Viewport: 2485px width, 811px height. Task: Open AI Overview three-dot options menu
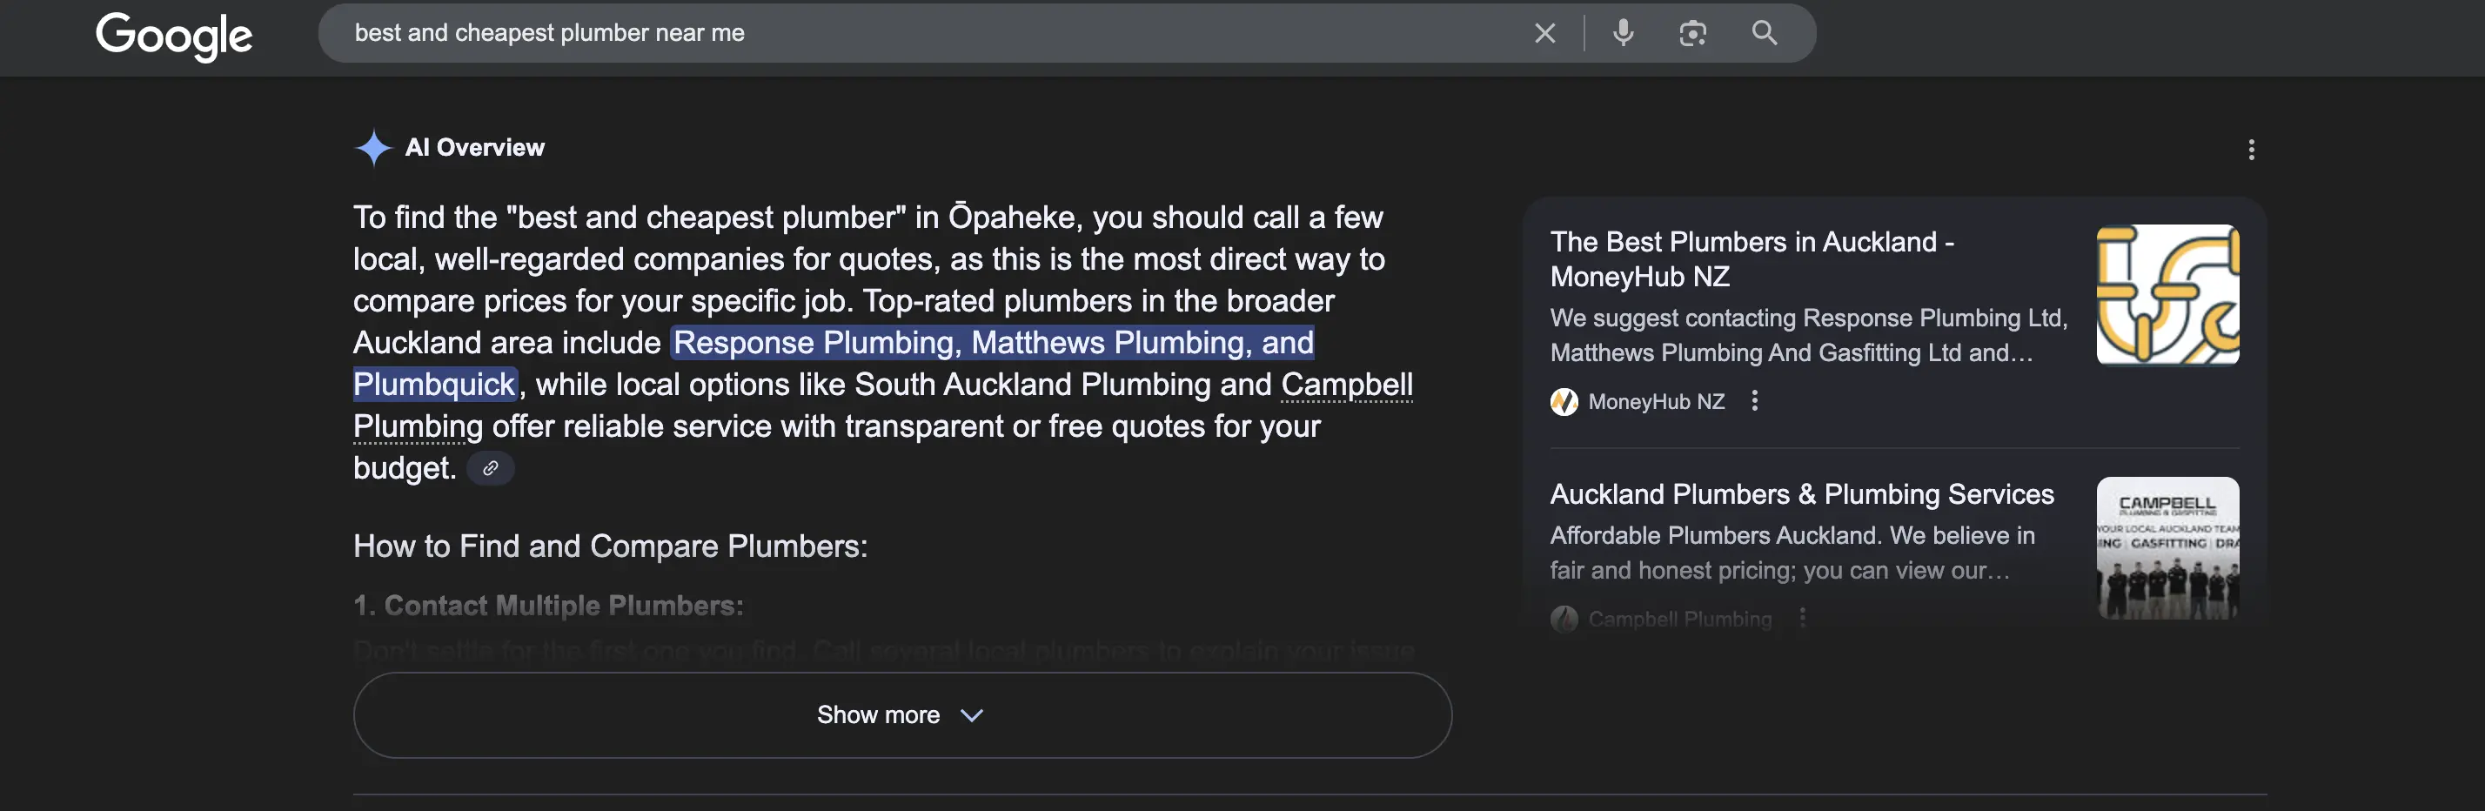2251,150
